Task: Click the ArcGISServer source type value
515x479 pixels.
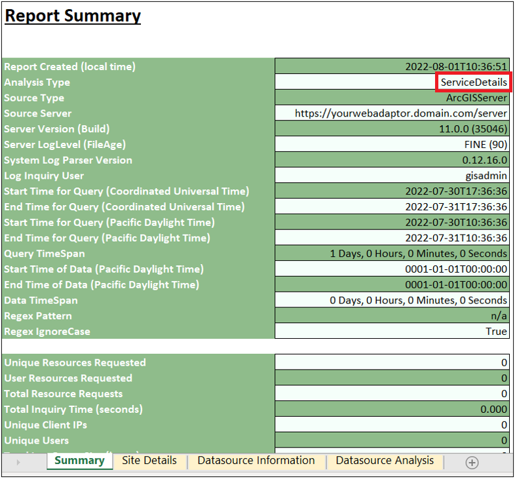Action: (392, 98)
